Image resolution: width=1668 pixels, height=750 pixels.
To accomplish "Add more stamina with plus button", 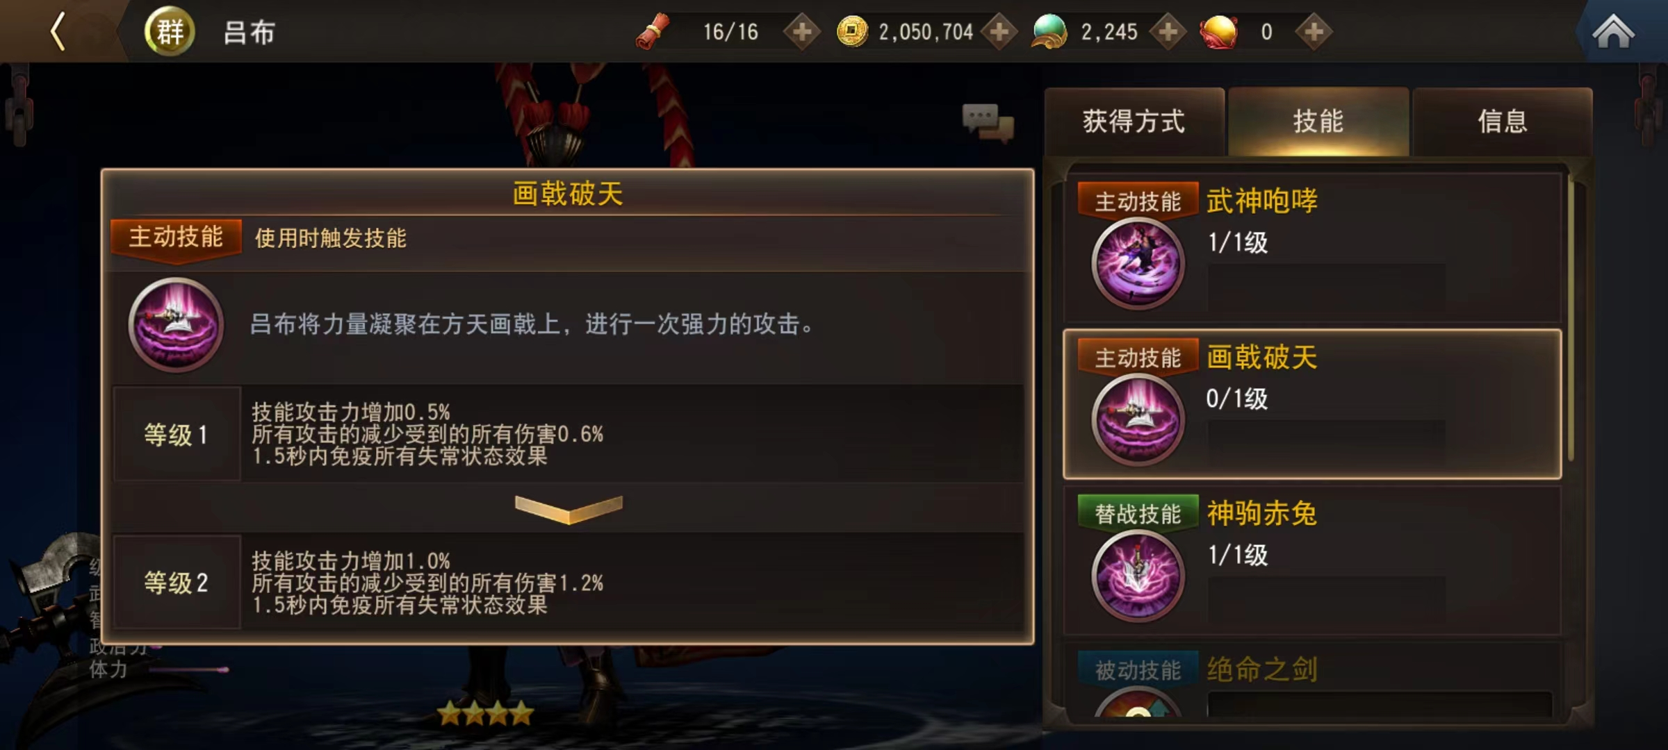I will pos(802,32).
